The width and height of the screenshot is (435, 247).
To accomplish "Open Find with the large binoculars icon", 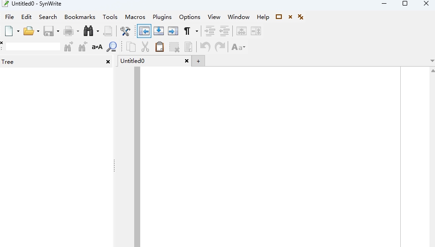I will pos(88,31).
